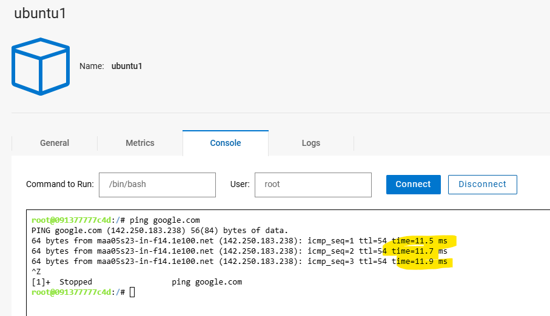Click the highlighted time=11.9 ms value
Image resolution: width=550 pixels, height=316 pixels.
click(x=421, y=262)
